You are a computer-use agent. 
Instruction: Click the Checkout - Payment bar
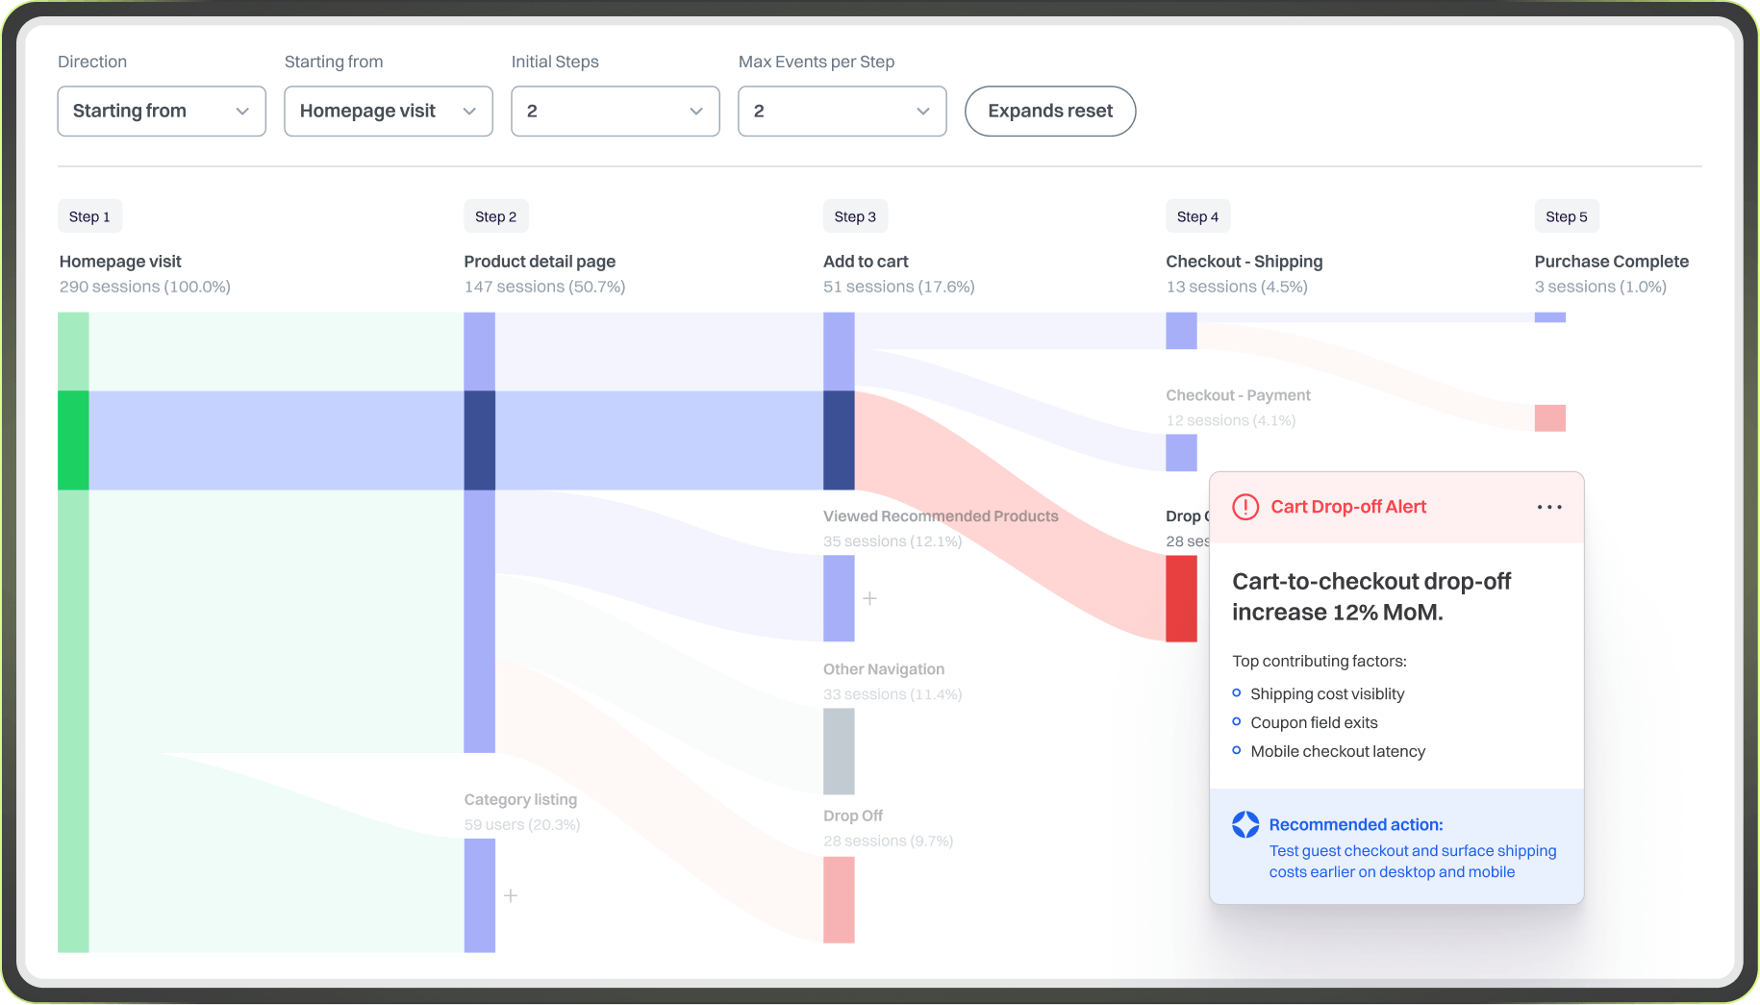[x=1181, y=453]
